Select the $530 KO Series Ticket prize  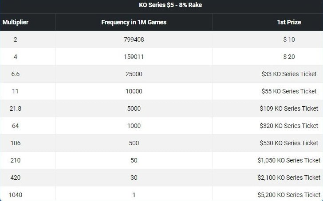(x=289, y=143)
